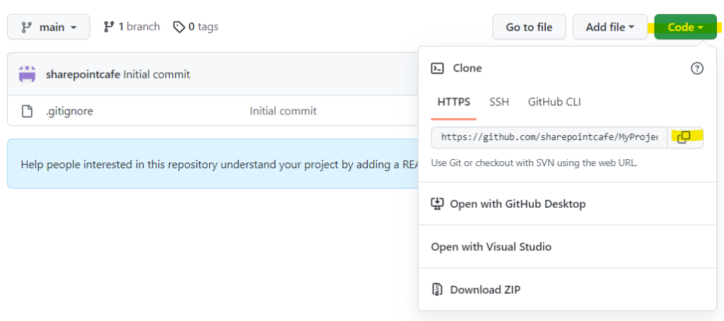View the 0 tags link

pyautogui.click(x=195, y=27)
